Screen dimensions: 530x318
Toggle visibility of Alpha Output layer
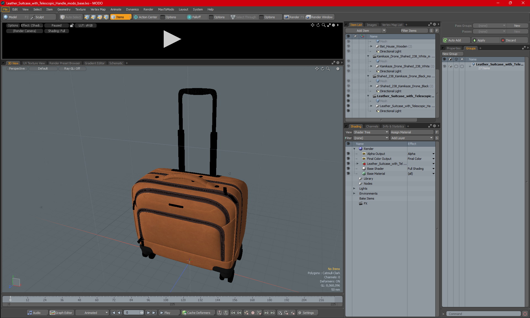pyautogui.click(x=348, y=154)
